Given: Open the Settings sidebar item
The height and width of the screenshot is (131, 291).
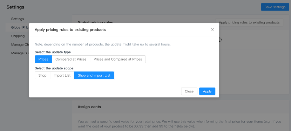Looking at the screenshot, I should 18,19.
